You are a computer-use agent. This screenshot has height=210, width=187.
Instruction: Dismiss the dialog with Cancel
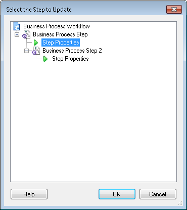click(158, 194)
